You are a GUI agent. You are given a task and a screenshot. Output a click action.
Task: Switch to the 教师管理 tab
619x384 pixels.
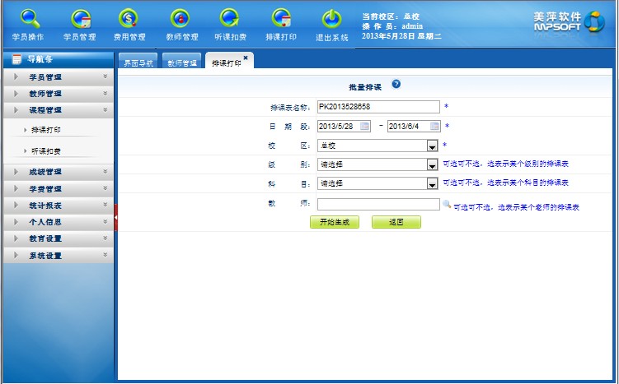point(181,62)
